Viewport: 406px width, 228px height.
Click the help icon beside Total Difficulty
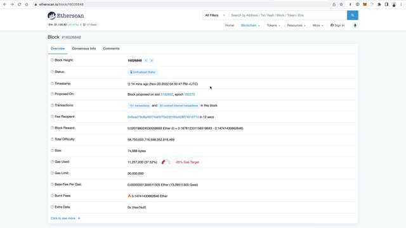tap(52, 139)
